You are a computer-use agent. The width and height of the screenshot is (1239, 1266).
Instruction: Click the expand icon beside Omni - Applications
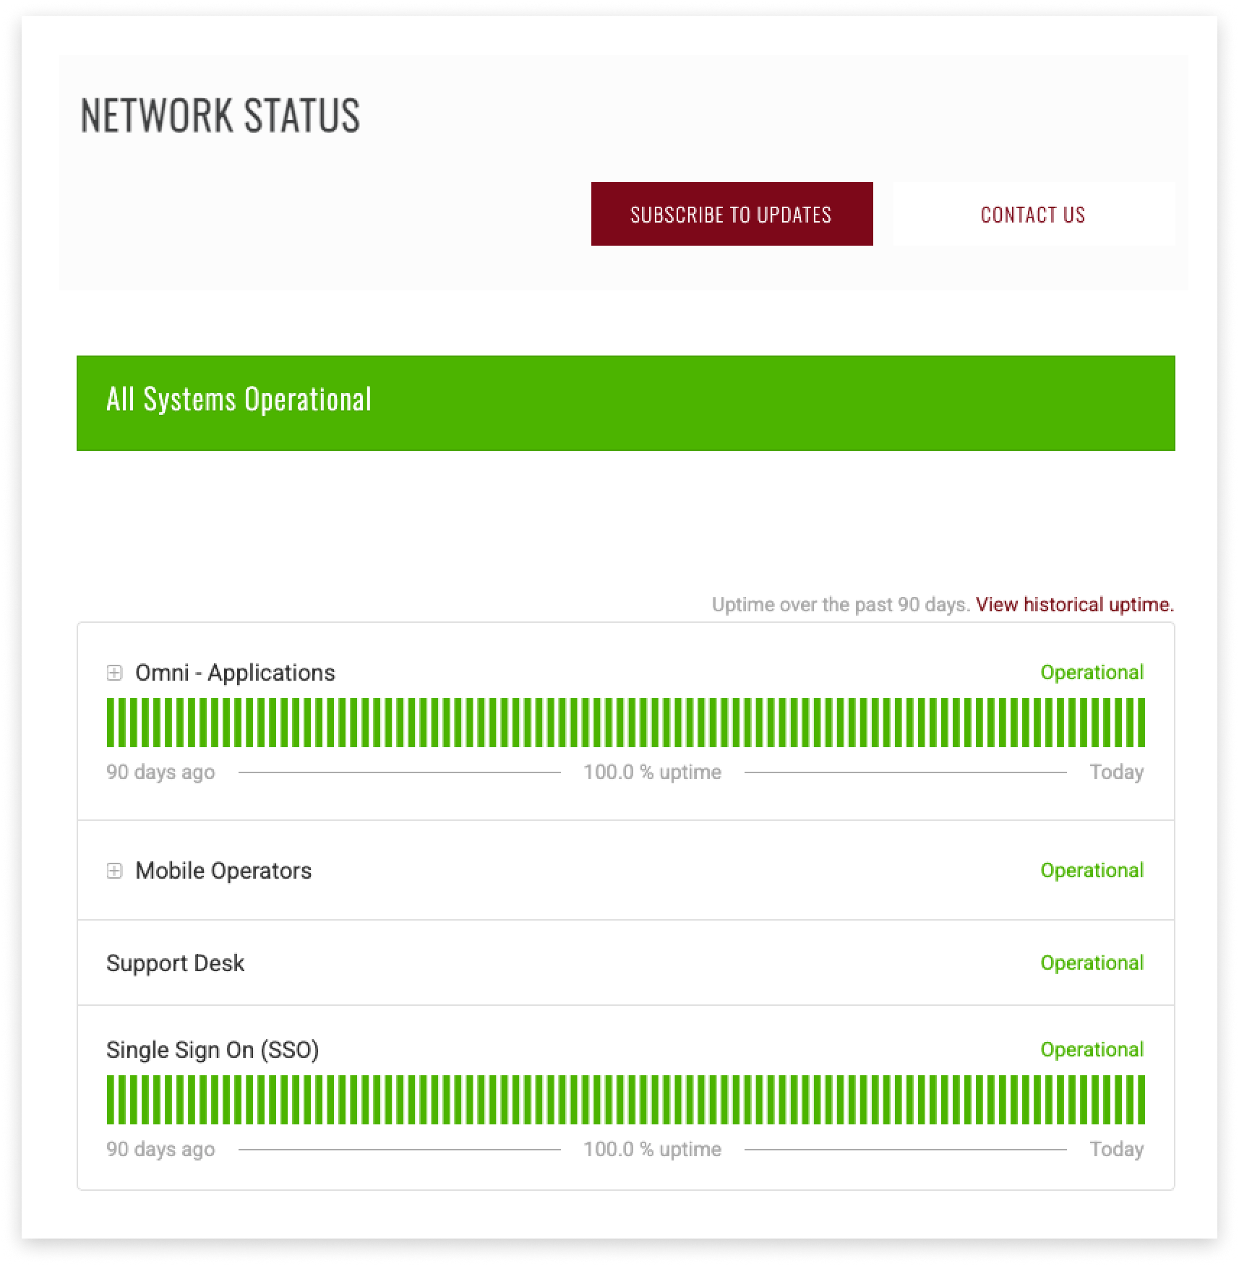113,673
